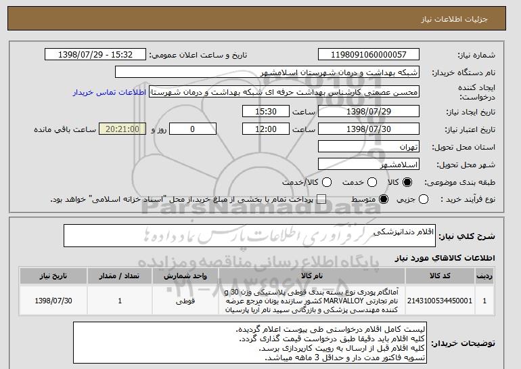Select the کالا/خدمت radio button
Viewport: 521px width, 369px height.
pyautogui.click(x=327, y=182)
